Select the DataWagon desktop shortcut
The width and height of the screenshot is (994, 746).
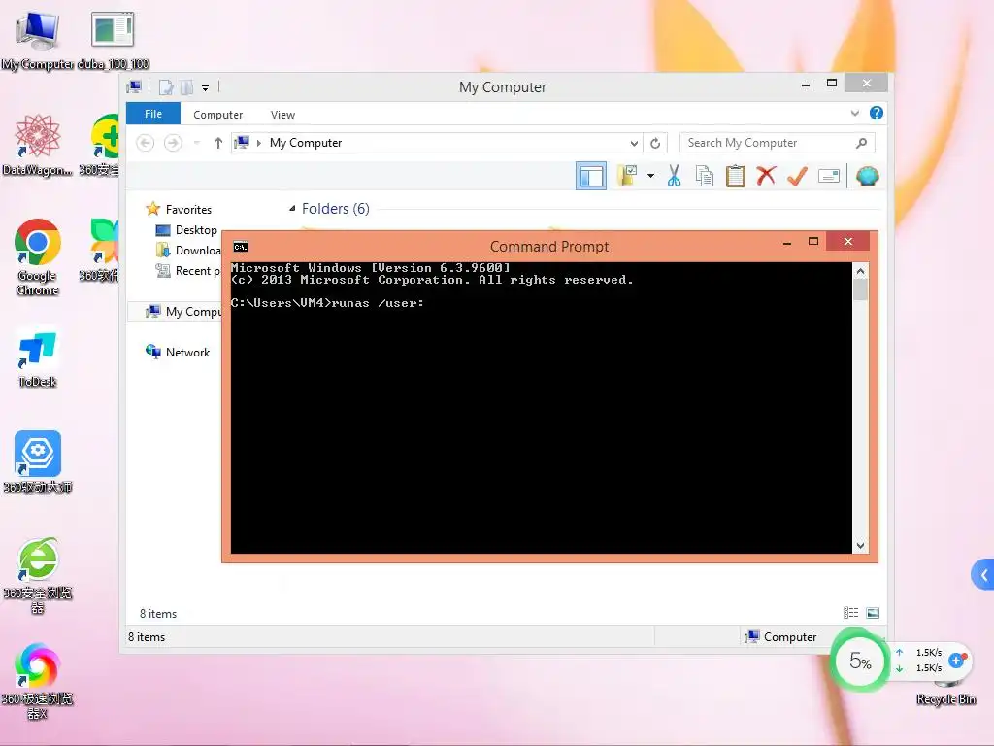[x=38, y=146]
